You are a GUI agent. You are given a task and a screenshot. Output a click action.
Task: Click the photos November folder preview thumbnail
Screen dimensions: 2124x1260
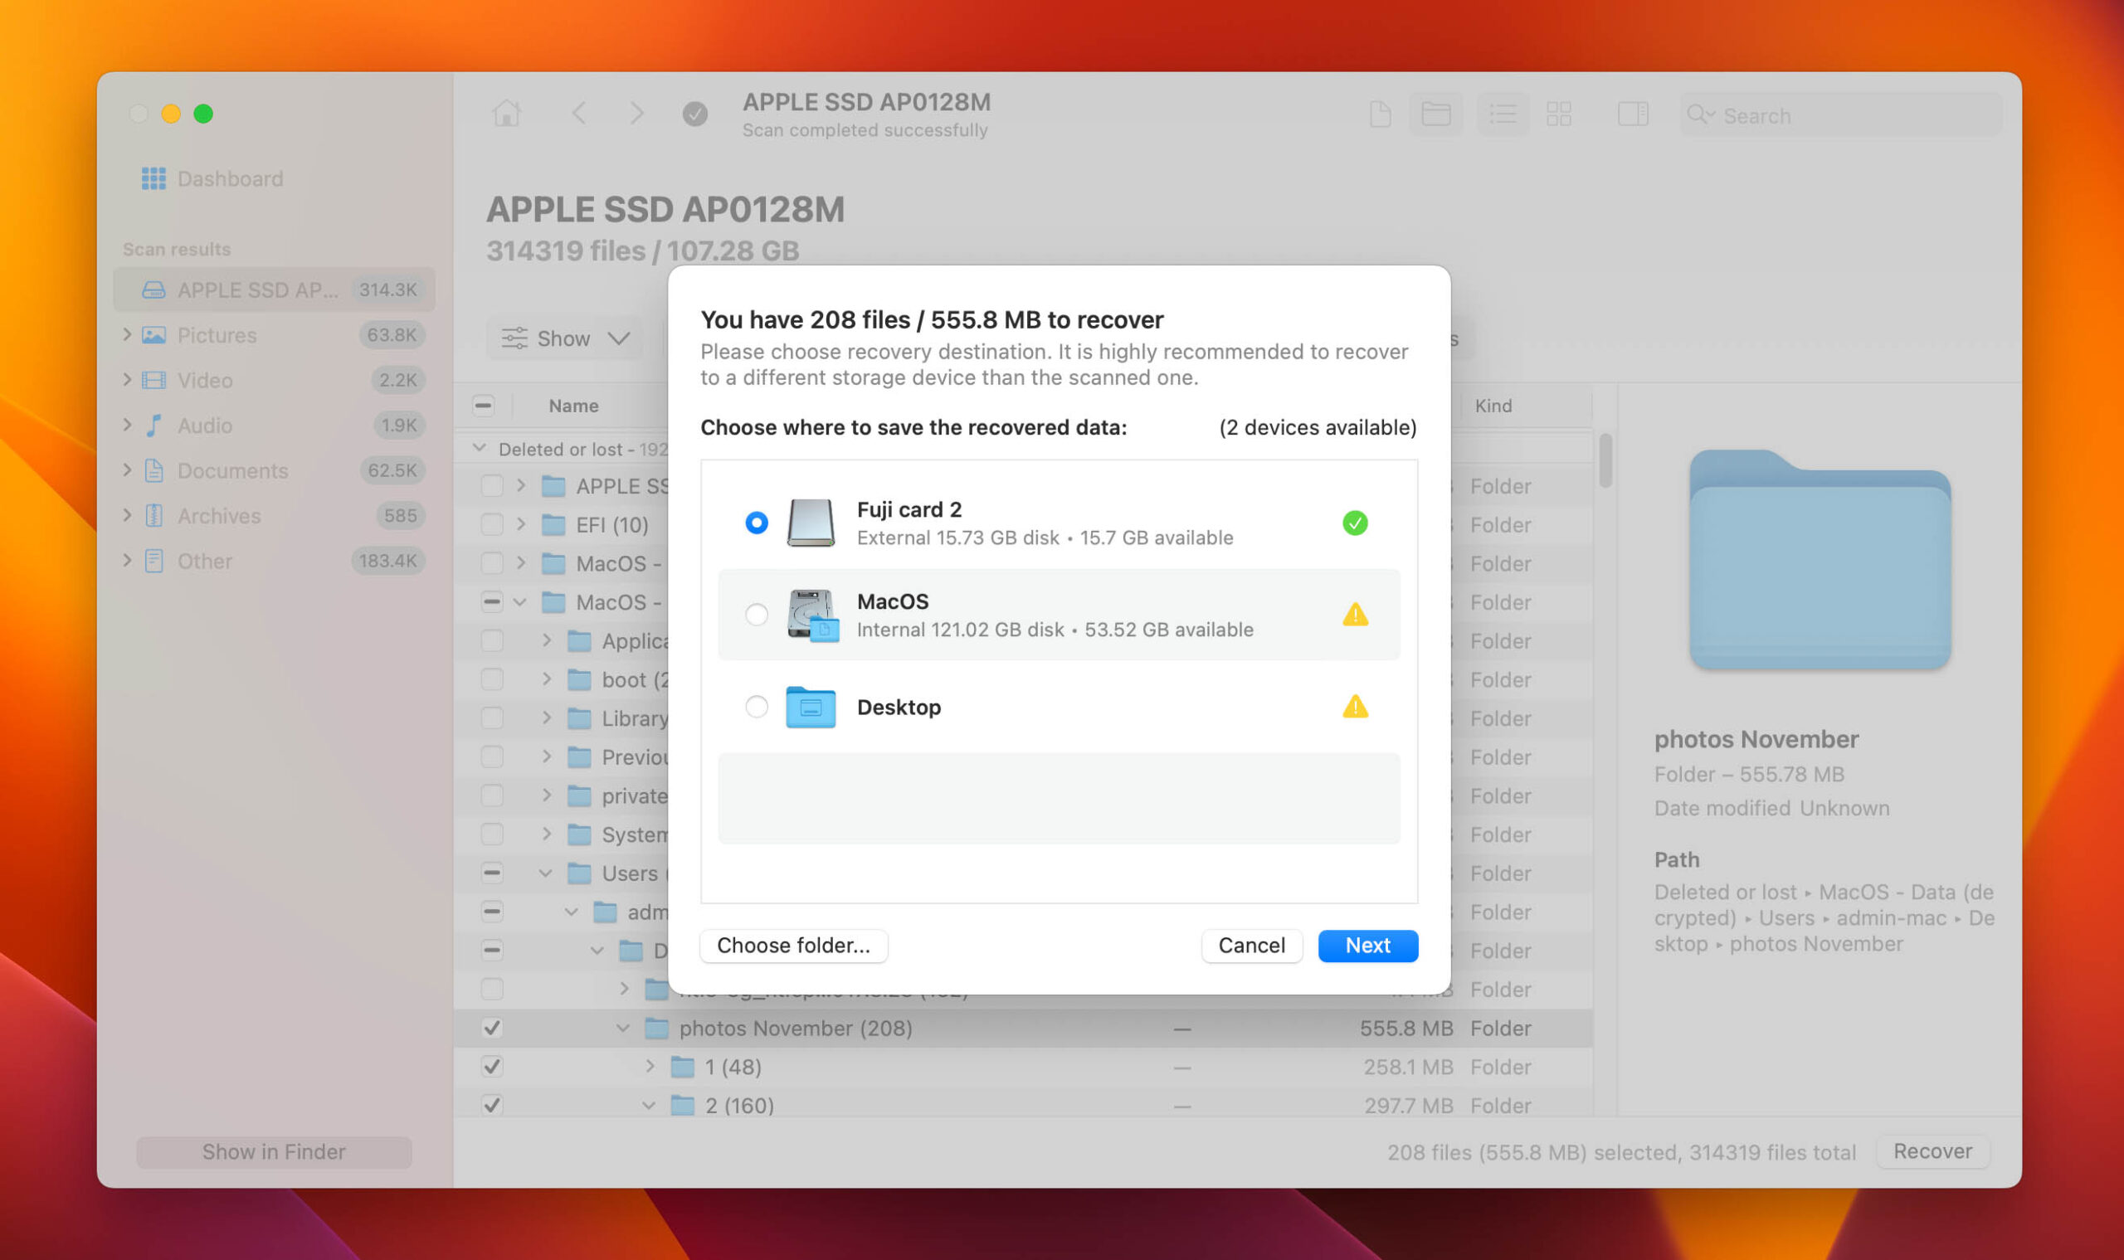1820,560
